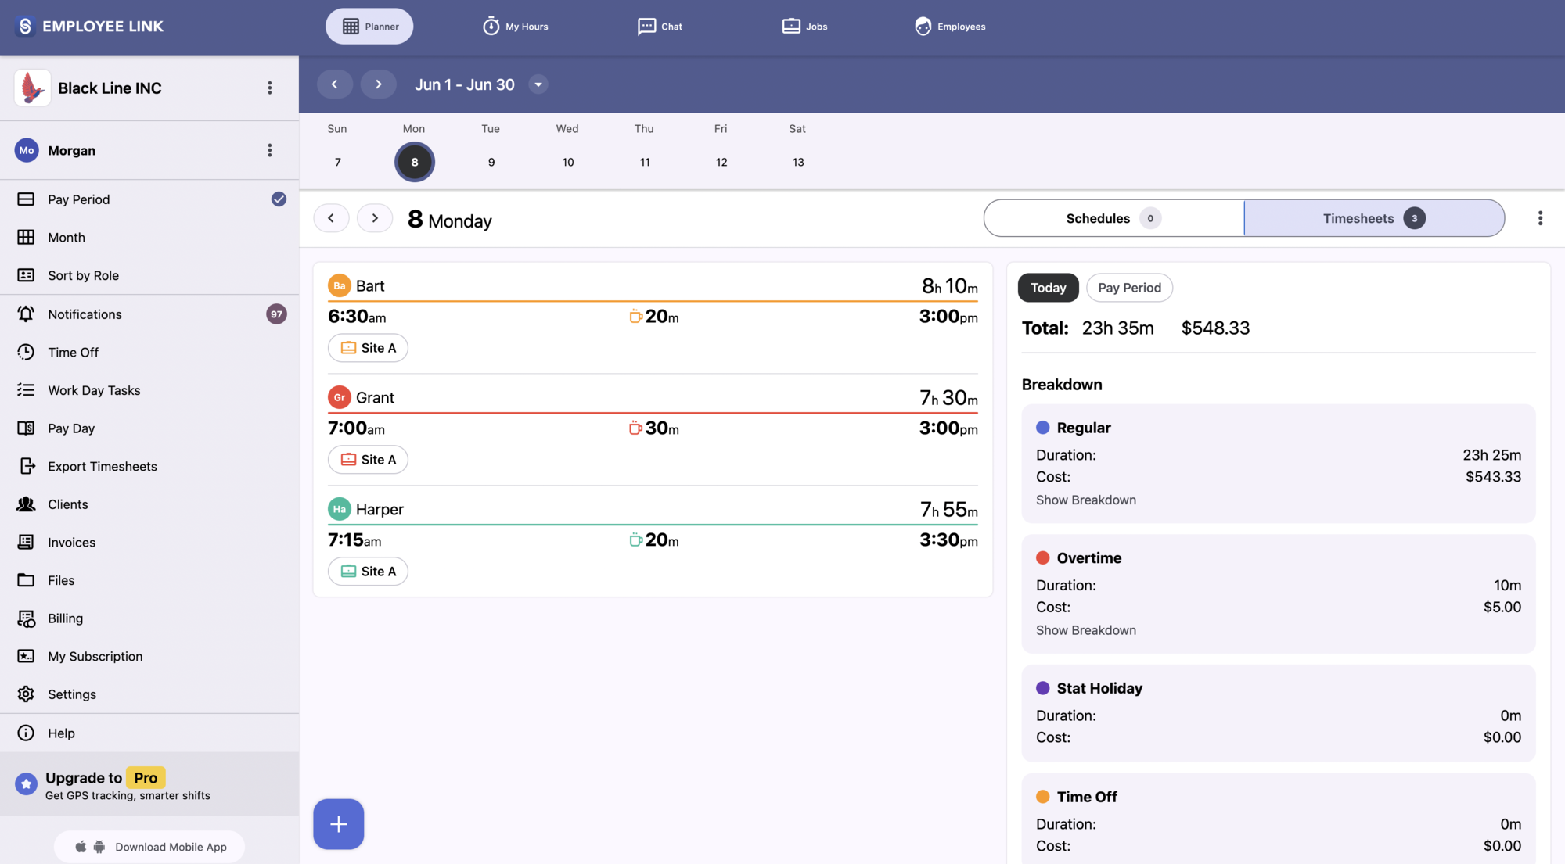The image size is (1565, 864).
Task: Open the Planner tab
Action: tap(369, 27)
